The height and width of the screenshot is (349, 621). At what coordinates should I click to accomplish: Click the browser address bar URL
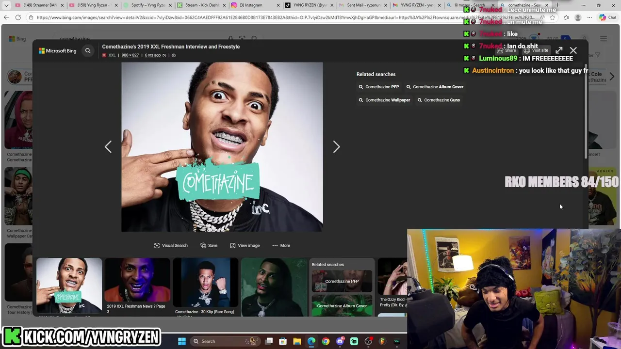tap(286, 17)
